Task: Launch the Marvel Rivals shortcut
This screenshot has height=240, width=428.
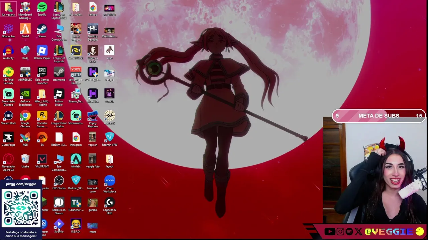Action: (x=76, y=53)
